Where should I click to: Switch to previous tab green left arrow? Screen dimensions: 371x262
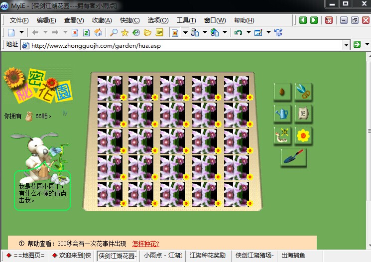[x=303, y=20]
